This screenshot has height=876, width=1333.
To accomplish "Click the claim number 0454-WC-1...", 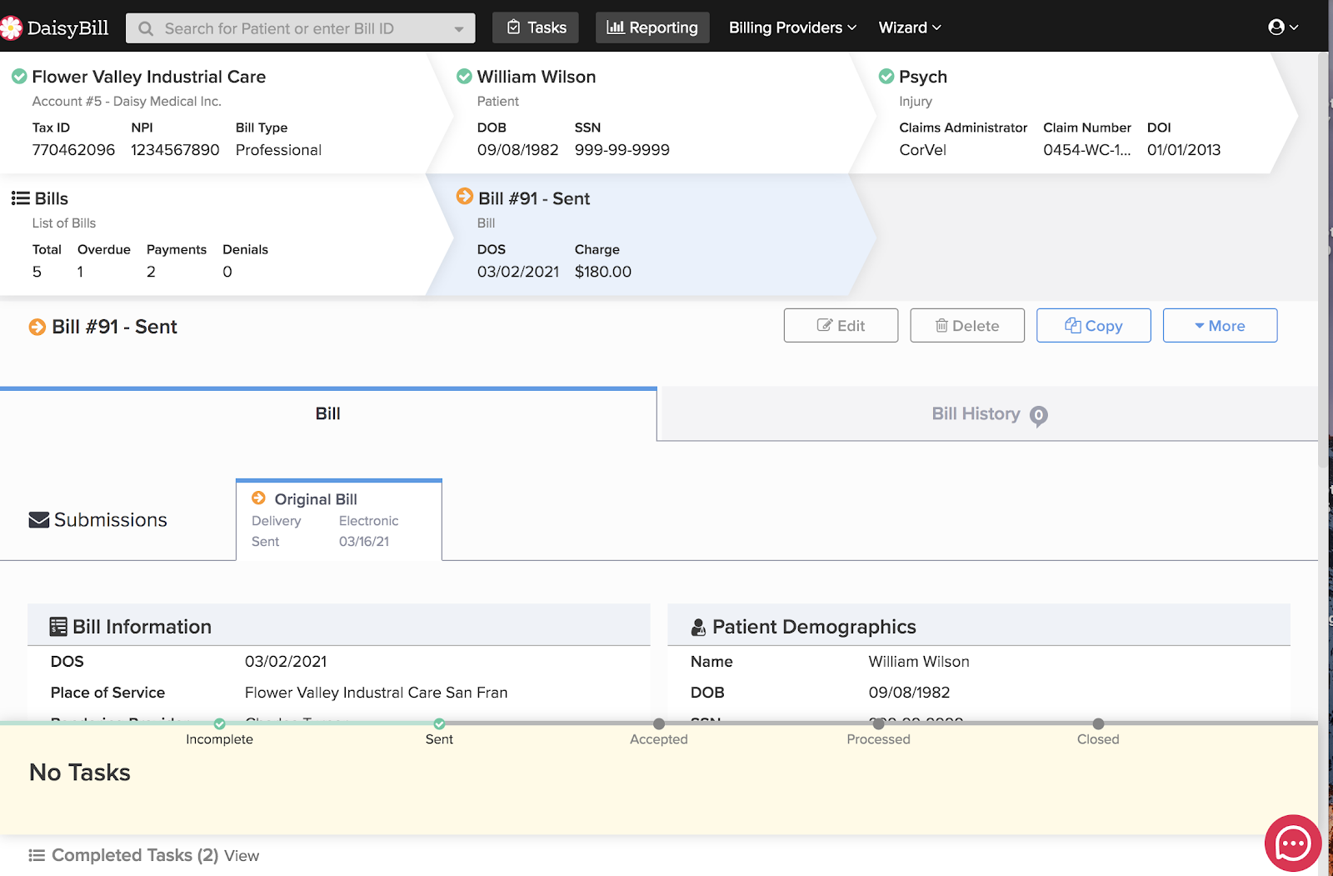I will (x=1087, y=150).
